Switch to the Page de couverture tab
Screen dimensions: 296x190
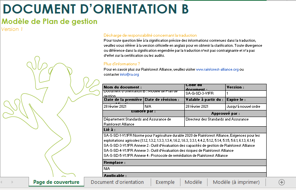(56, 182)
